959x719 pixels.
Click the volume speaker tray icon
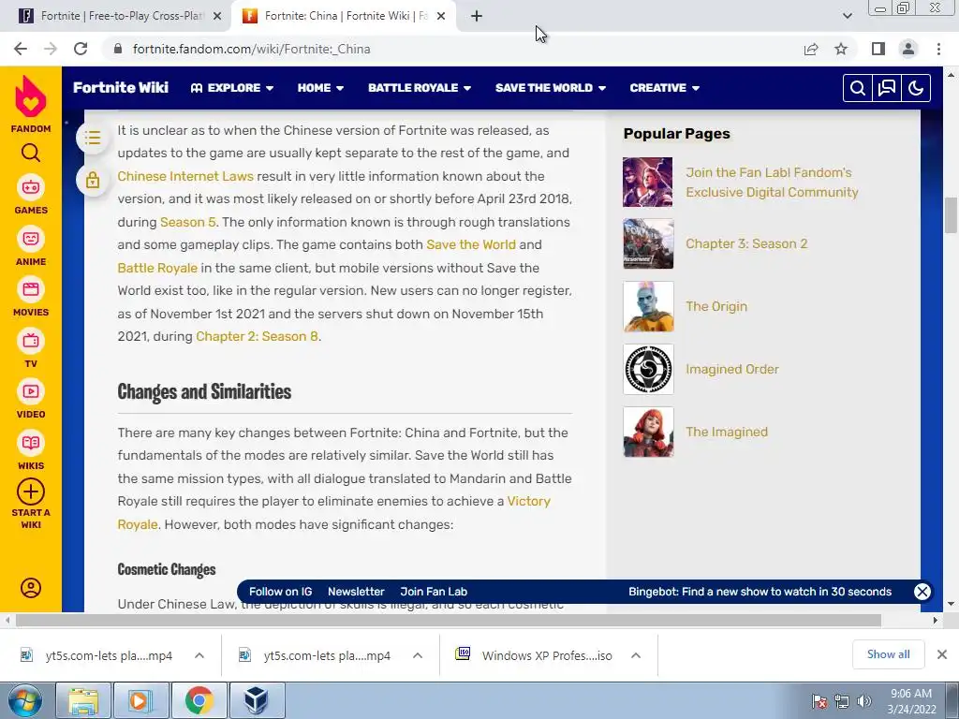pos(864,701)
